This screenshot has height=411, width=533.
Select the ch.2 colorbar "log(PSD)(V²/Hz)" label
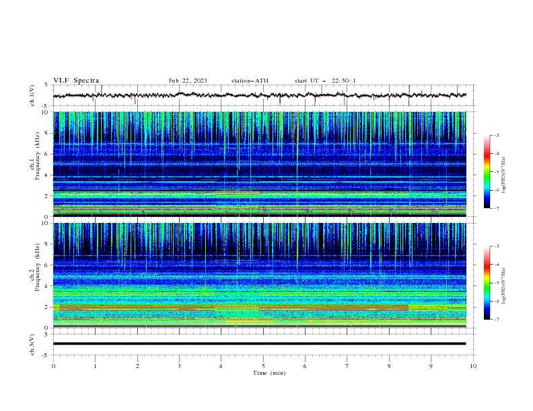point(504,286)
